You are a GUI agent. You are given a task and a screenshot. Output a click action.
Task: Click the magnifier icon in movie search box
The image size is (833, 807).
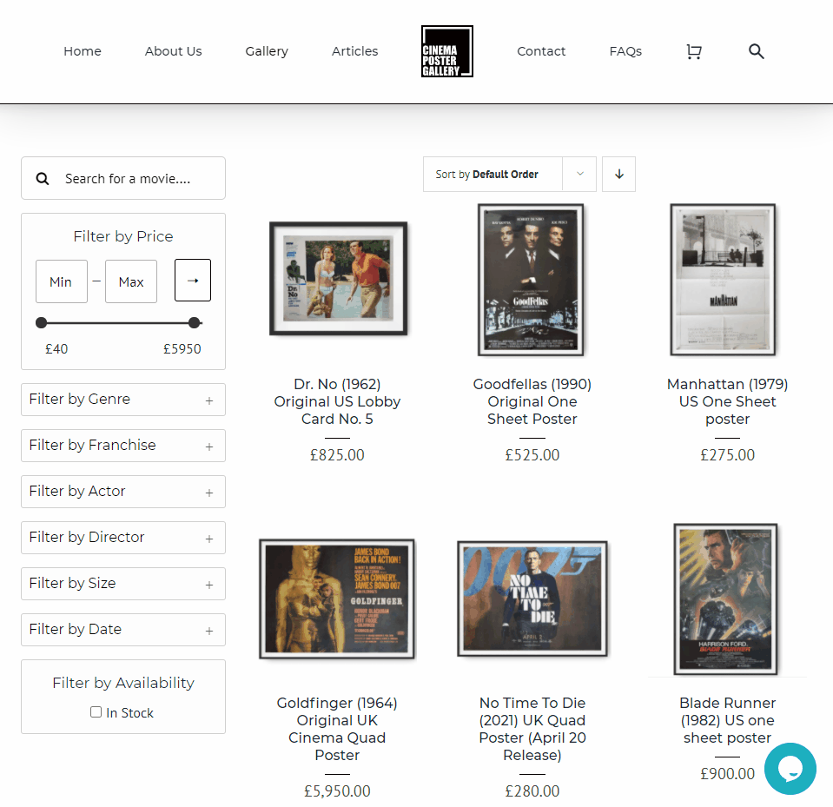point(43,178)
